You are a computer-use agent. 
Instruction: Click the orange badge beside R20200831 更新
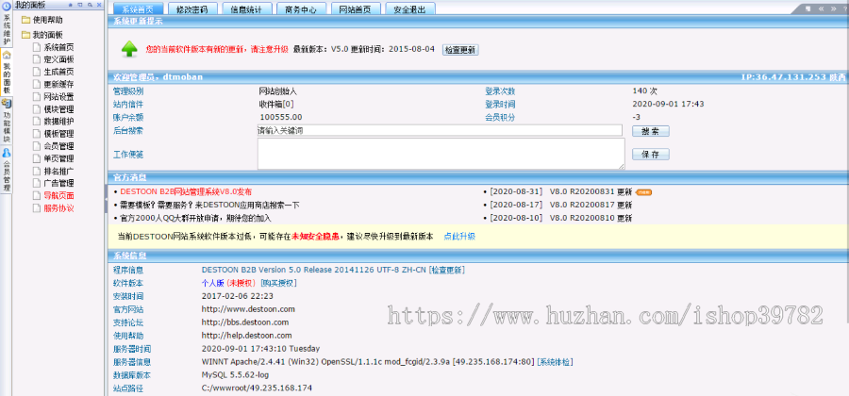coord(643,192)
